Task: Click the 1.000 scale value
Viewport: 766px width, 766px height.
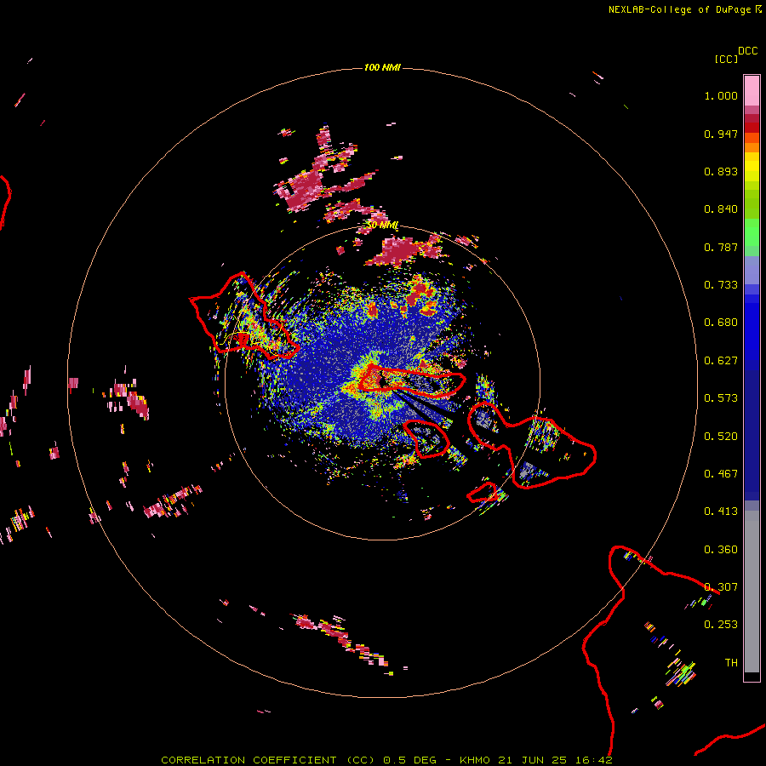Action: [x=721, y=95]
